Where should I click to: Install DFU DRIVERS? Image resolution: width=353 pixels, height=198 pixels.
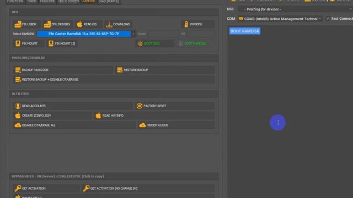pos(57,24)
